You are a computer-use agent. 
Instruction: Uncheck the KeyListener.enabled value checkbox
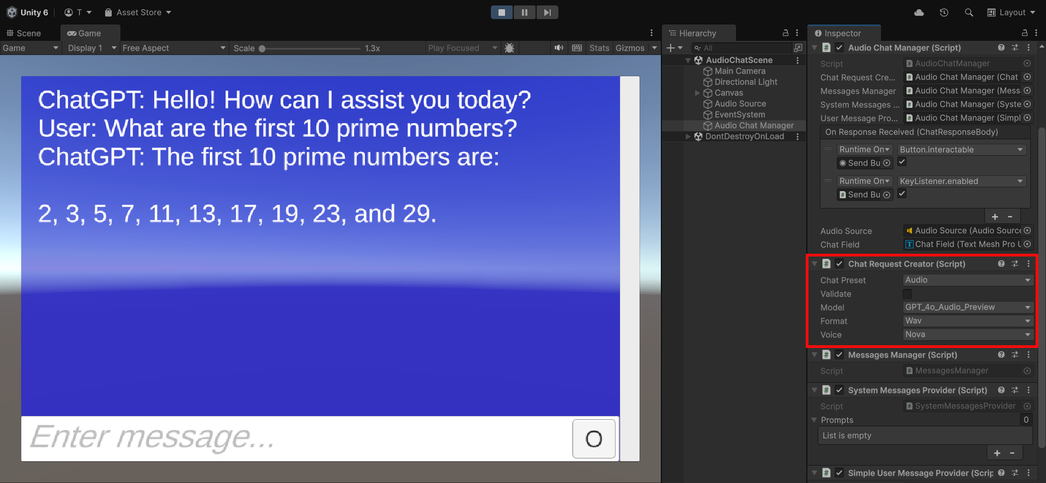(902, 194)
